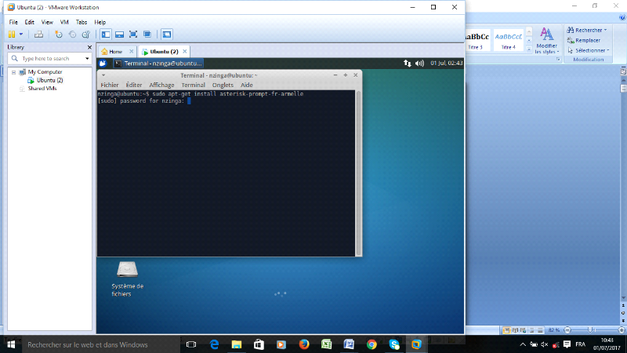Click the revert to snapshot icon
The height and width of the screenshot is (353, 627).
coord(73,35)
